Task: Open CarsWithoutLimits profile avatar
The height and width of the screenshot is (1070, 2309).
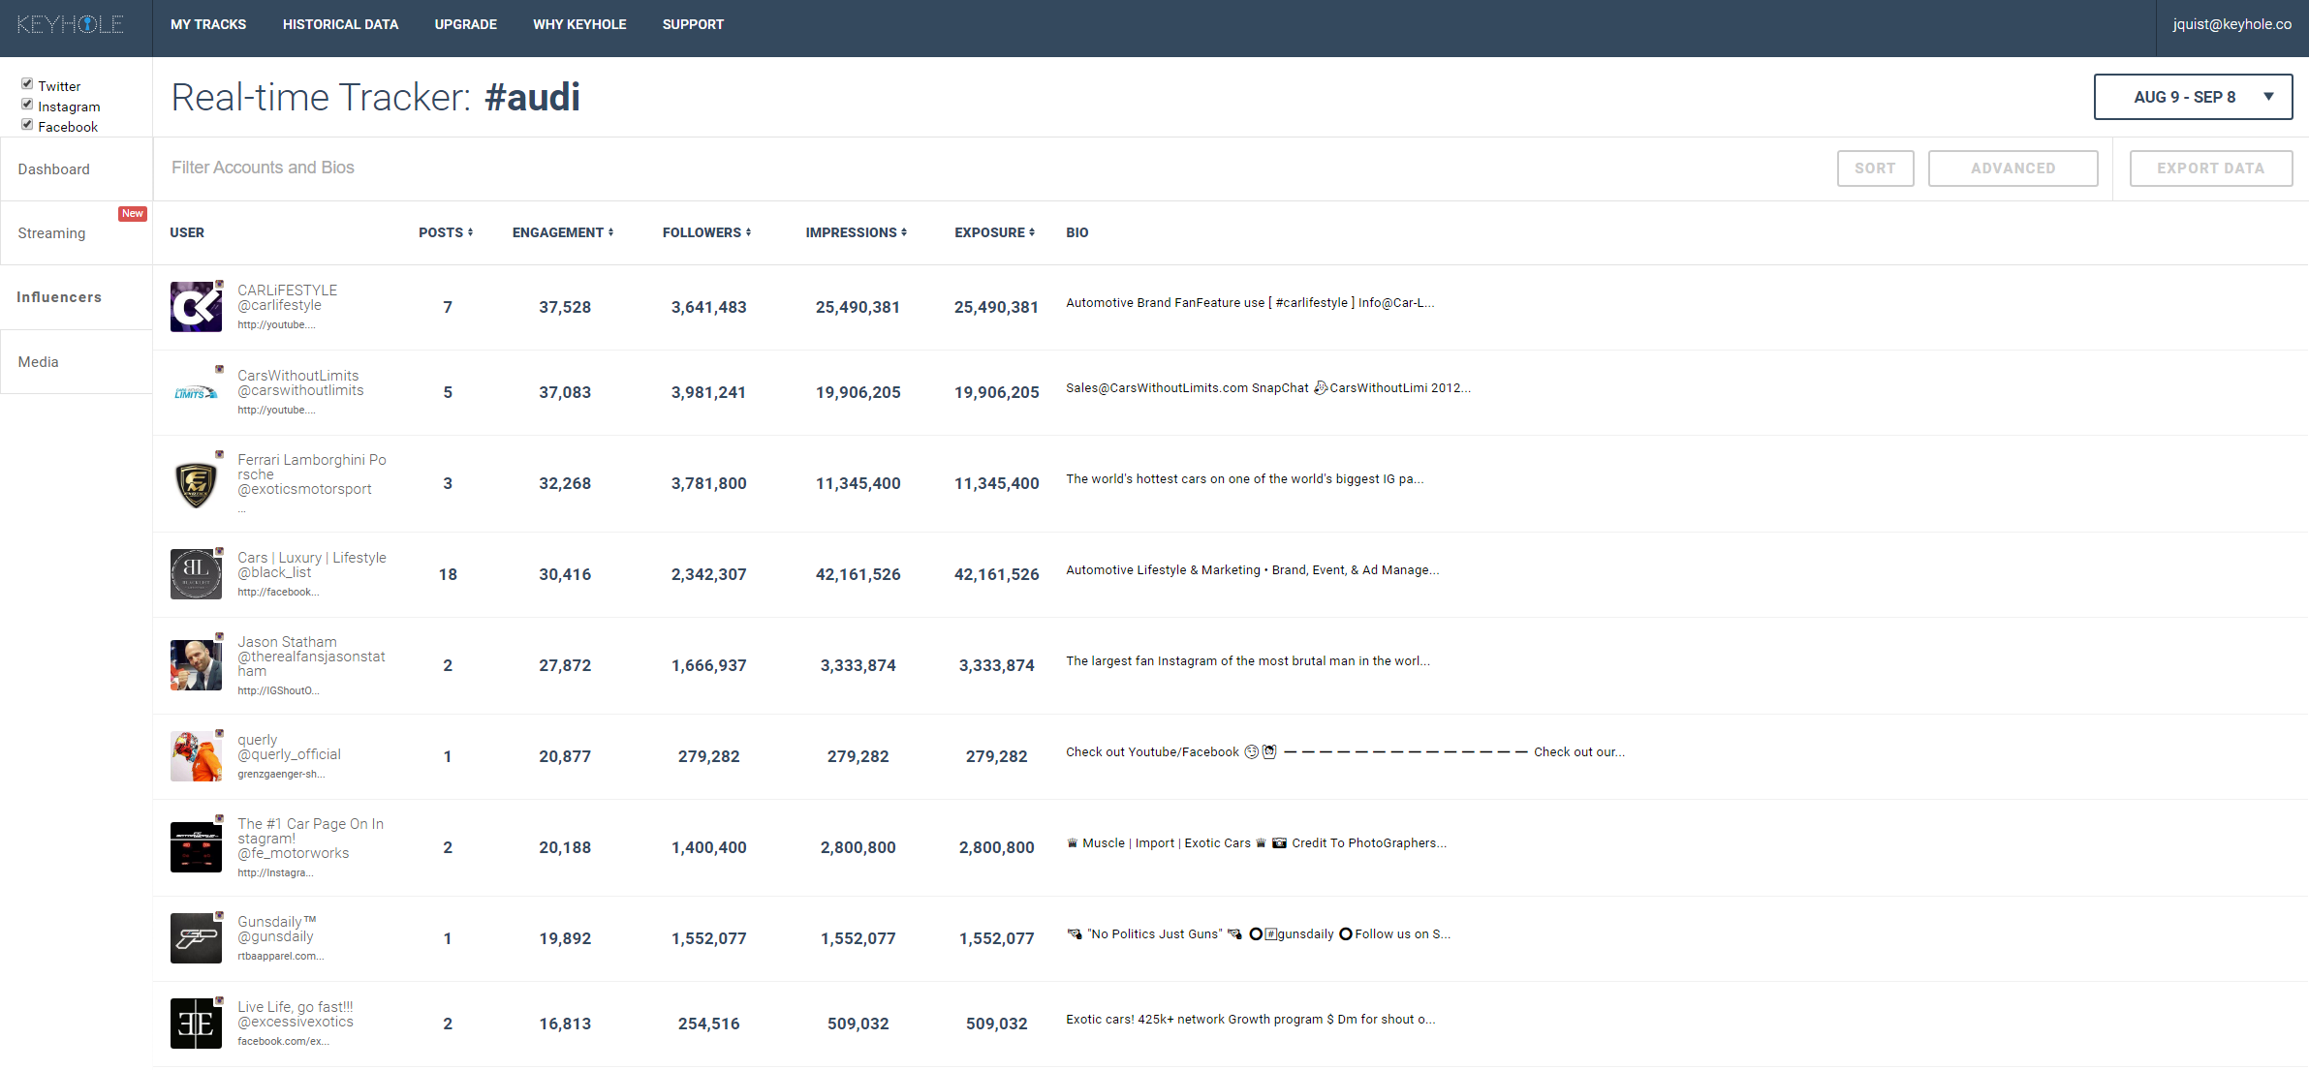Action: (x=196, y=392)
